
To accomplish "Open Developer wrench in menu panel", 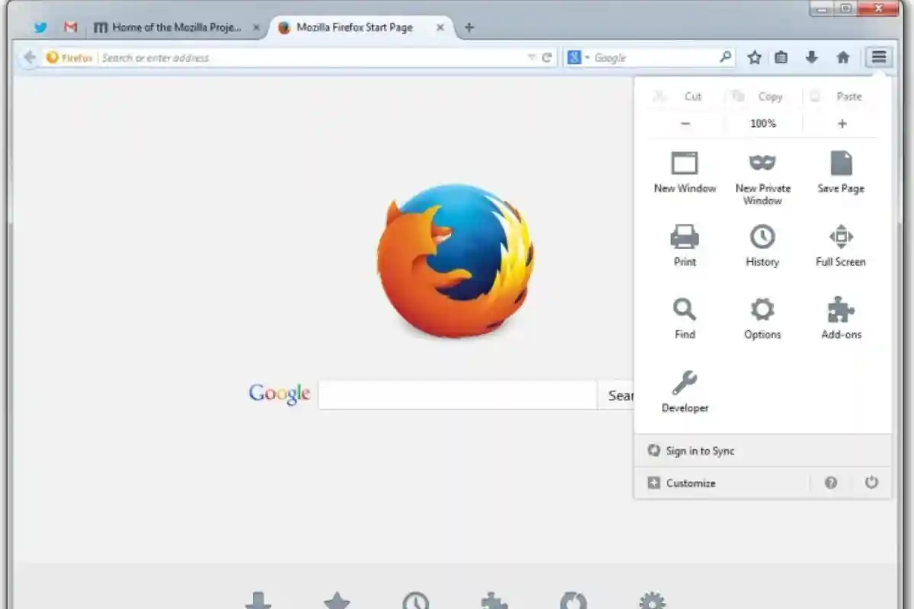I will [685, 391].
